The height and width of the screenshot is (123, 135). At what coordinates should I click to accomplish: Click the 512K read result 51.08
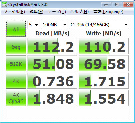pos(52,63)
